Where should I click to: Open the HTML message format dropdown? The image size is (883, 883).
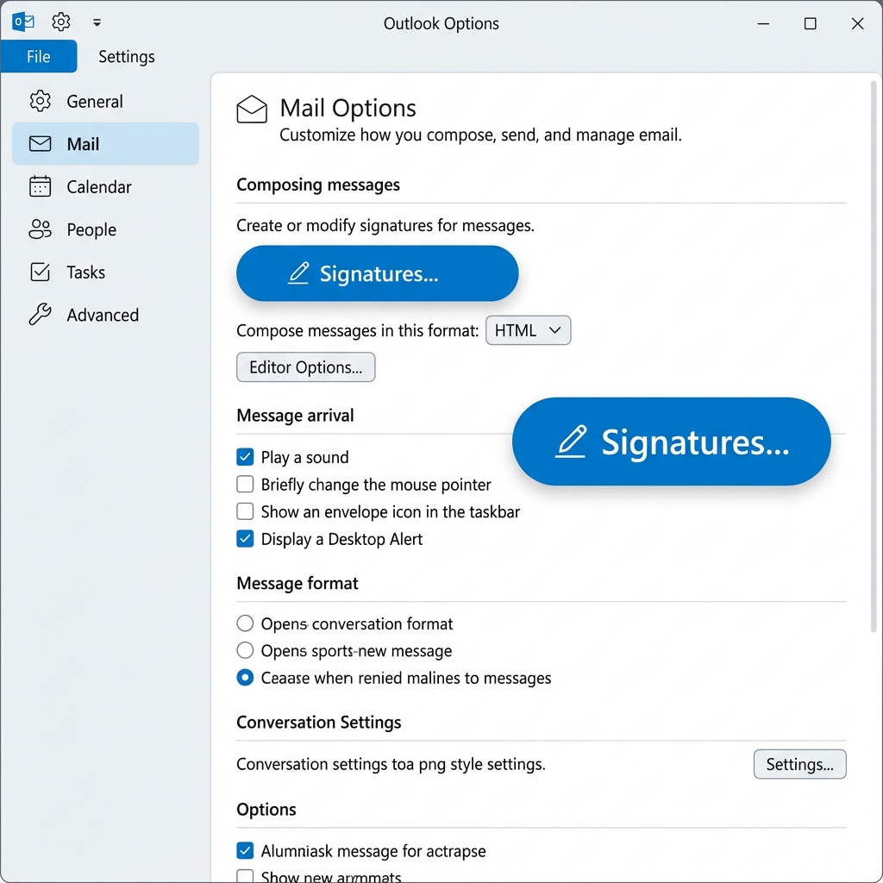coord(528,329)
